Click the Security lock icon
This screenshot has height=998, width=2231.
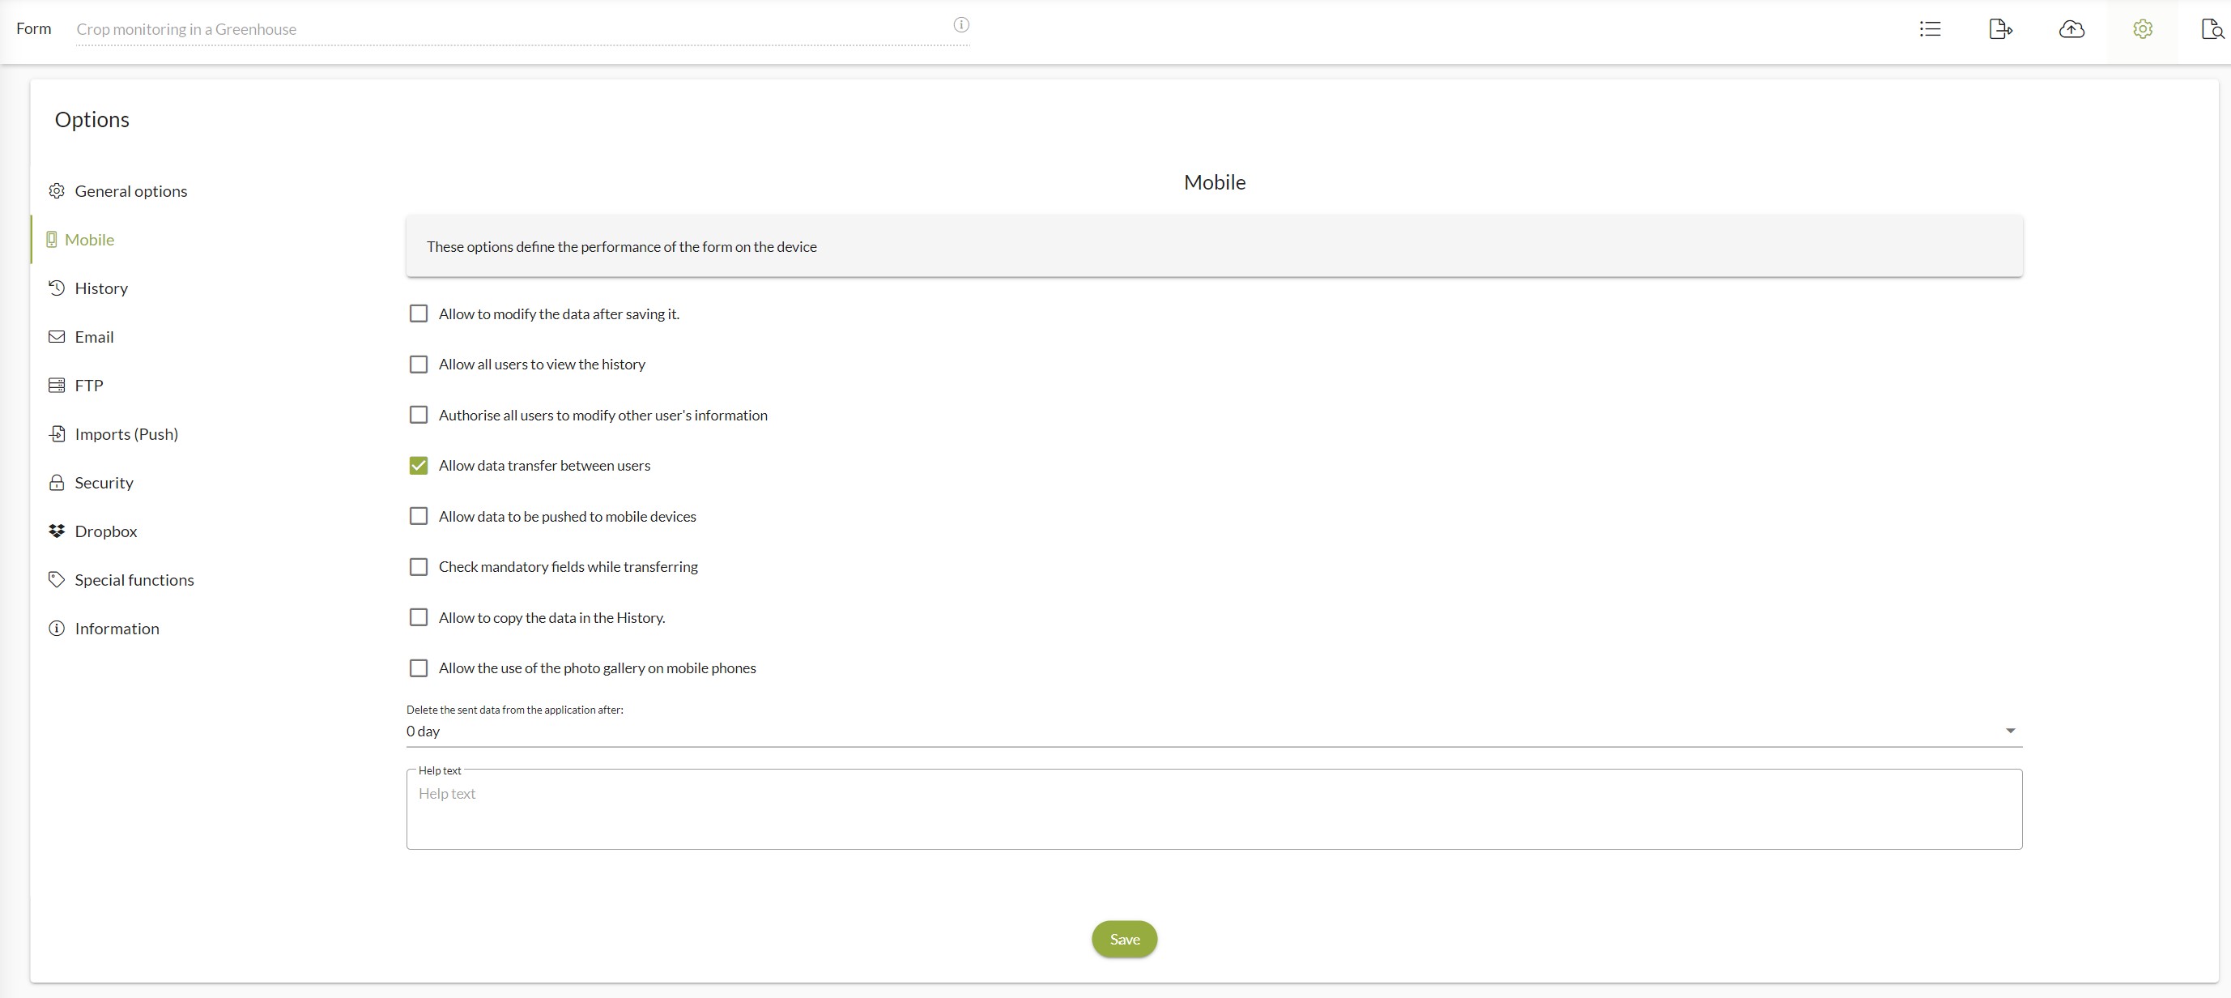[57, 481]
